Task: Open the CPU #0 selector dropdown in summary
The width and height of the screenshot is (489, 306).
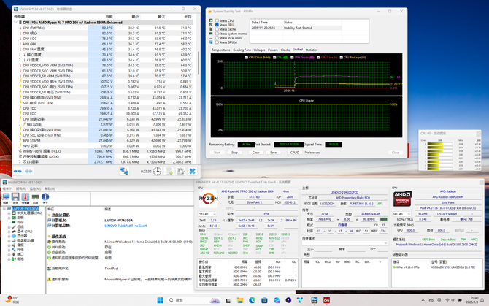Action: coord(207,214)
